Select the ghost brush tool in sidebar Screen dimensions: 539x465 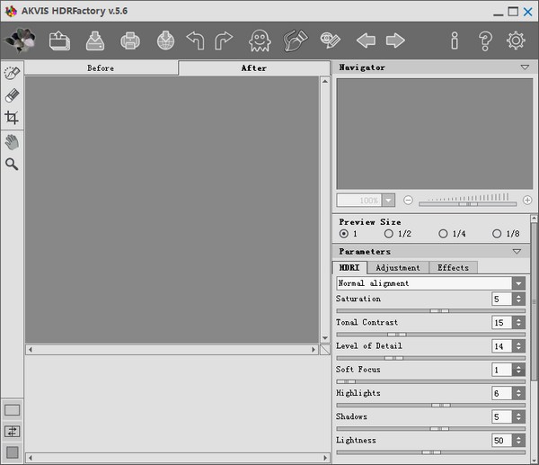click(12, 73)
